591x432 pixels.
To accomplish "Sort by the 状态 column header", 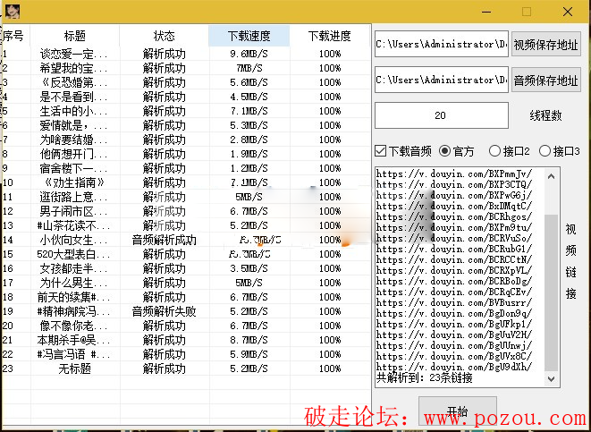I will 164,36.
